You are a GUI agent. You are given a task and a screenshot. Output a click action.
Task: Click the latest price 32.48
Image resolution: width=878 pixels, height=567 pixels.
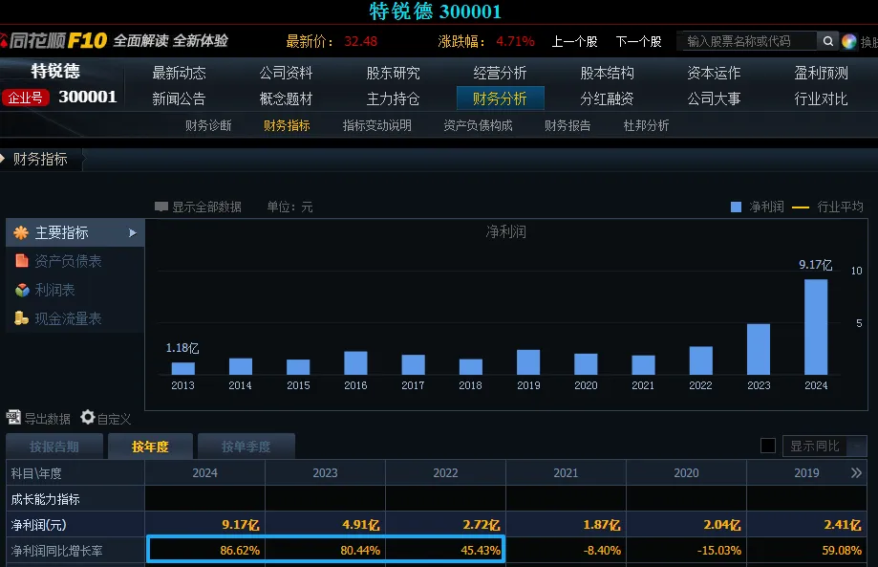click(360, 41)
